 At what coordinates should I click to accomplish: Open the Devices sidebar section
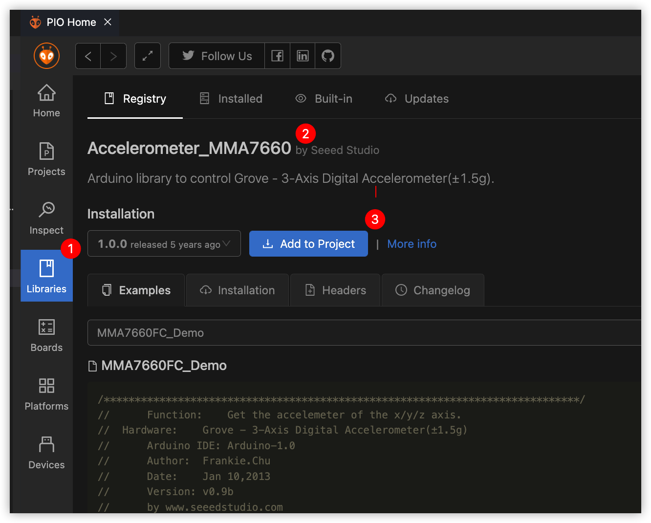(46, 453)
